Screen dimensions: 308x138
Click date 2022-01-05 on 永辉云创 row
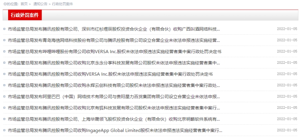coord(287,85)
